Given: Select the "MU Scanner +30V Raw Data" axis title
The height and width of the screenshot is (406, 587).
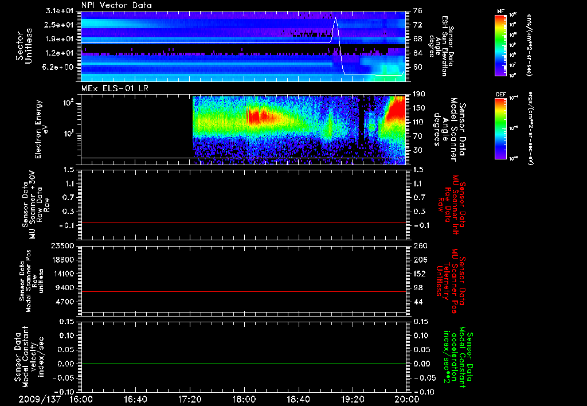Looking at the screenshot, I should pos(36,205).
